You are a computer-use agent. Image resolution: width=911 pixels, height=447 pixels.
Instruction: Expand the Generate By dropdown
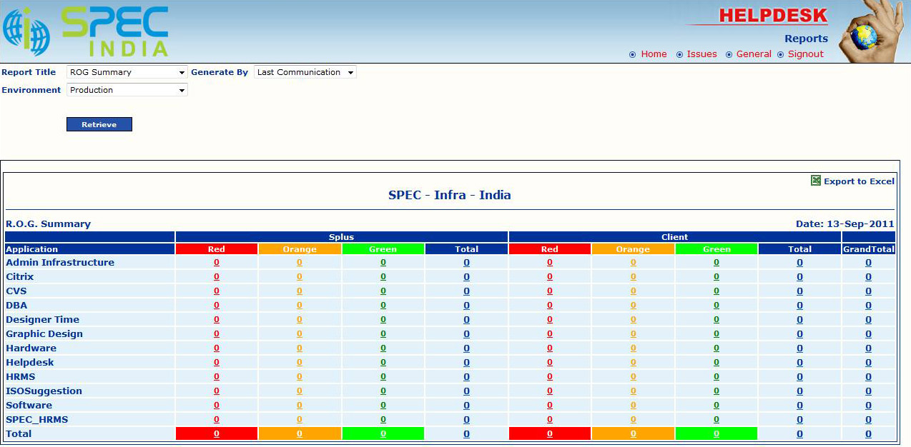(x=305, y=72)
